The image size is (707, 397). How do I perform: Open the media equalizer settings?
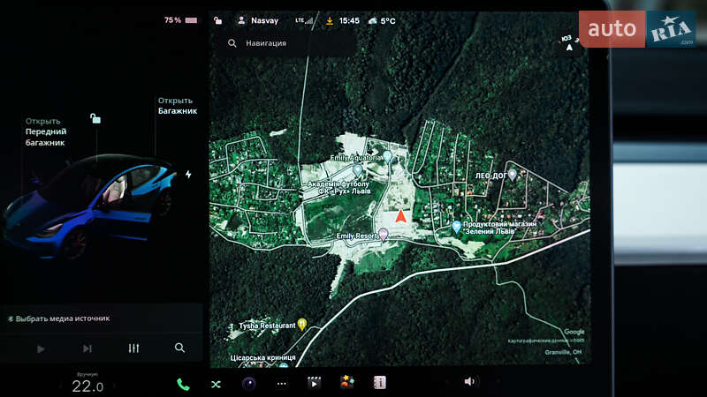coord(133,348)
